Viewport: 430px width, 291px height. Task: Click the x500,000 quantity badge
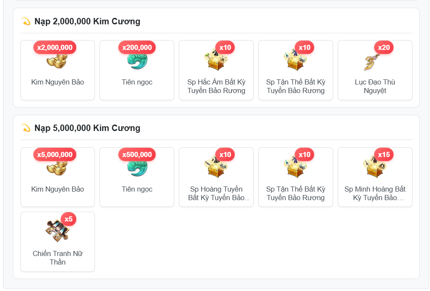[x=137, y=154]
